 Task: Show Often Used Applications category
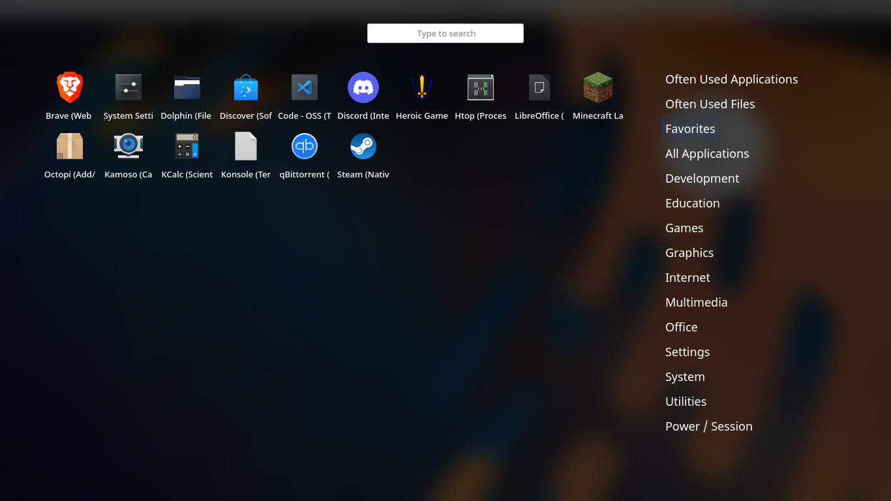click(x=731, y=80)
